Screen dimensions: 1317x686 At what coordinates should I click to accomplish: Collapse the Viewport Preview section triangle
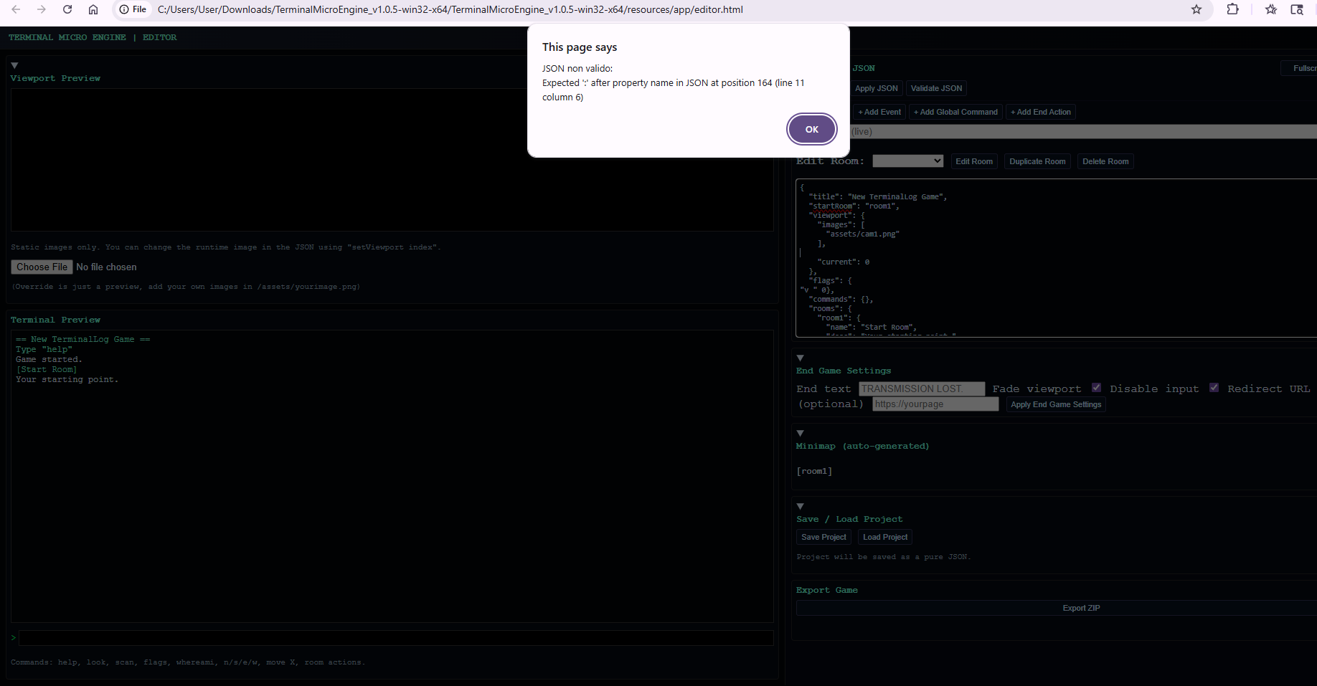pos(14,65)
